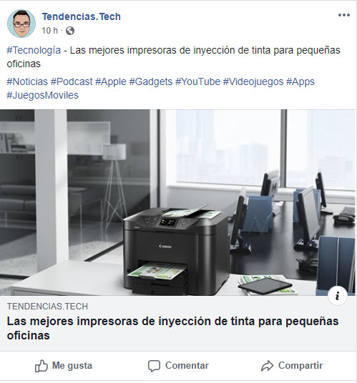357x383 pixels.
Task: Open the Tendencias.Tech page name link
Action: [82, 16]
